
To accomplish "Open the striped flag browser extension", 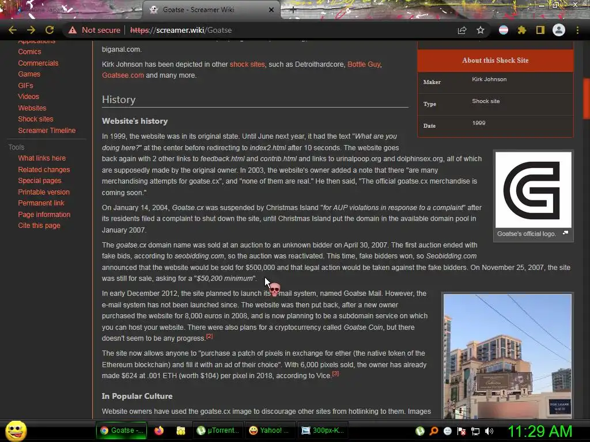I will coord(504,30).
